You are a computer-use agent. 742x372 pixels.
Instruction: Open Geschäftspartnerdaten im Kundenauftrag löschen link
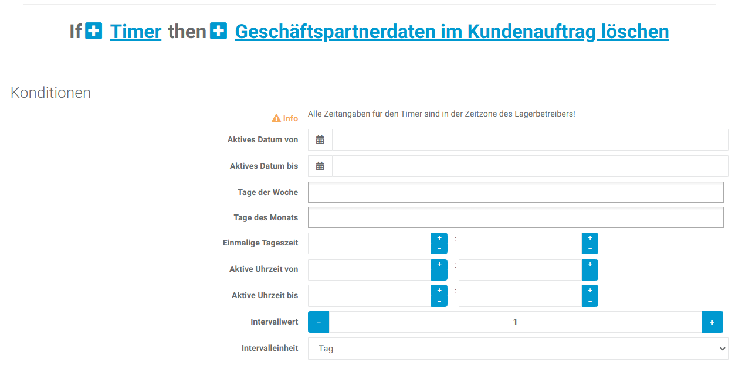point(452,32)
